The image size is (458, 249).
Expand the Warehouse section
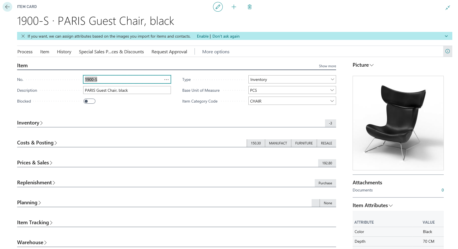coord(32,242)
